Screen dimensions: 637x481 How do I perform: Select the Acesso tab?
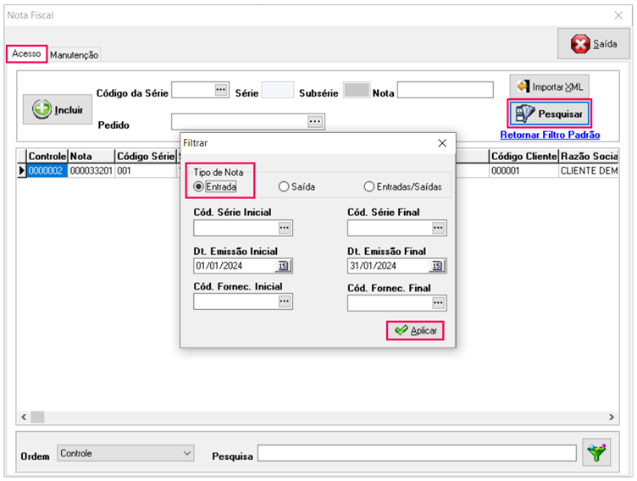point(26,53)
